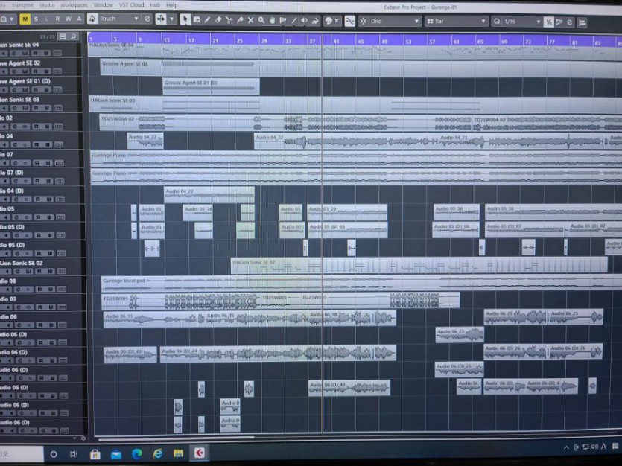This screenshot has width=622, height=466.
Task: Open Microsoft Edge from the taskbar
Action: 137,453
